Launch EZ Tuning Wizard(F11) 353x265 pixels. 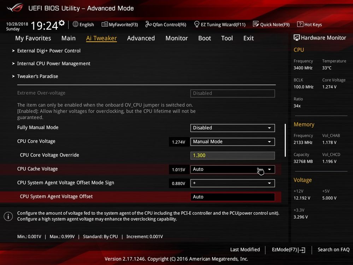pyautogui.click(x=223, y=24)
